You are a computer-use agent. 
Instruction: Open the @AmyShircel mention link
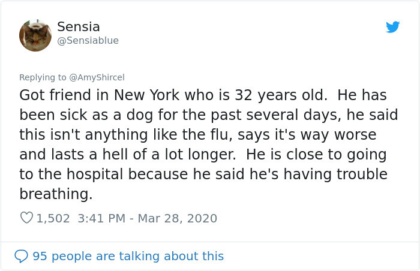[x=97, y=77]
